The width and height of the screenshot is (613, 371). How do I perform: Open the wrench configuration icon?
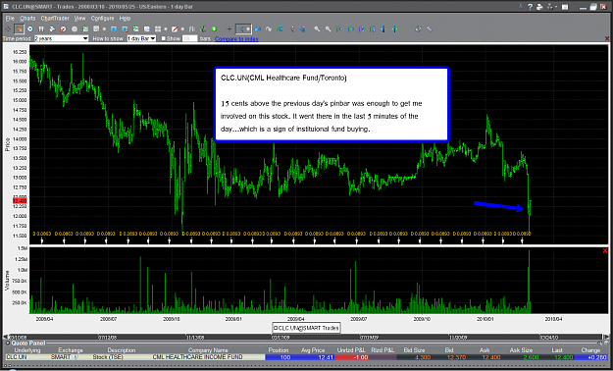tap(430, 29)
